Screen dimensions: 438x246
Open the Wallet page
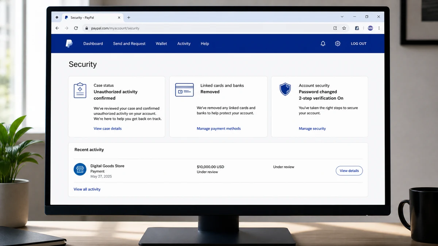[x=161, y=44]
